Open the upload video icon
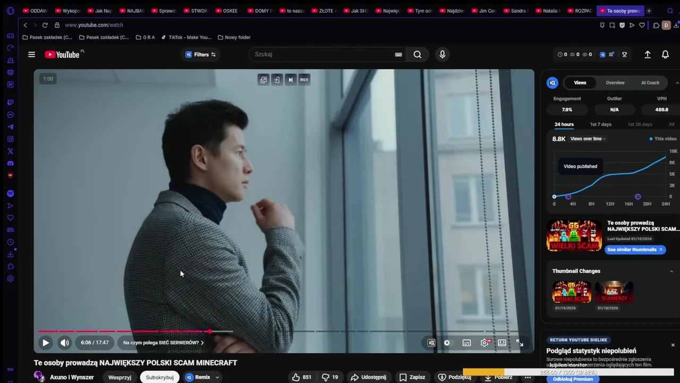The height and width of the screenshot is (383, 680). coord(648,54)
